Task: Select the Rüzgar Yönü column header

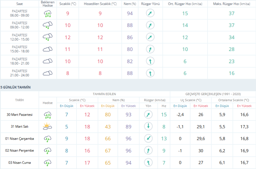Action: tap(150, 3)
